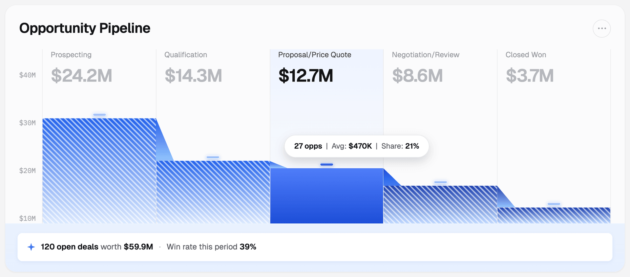Grab the handle above Prospecting bar
630x277 pixels.
coord(99,115)
